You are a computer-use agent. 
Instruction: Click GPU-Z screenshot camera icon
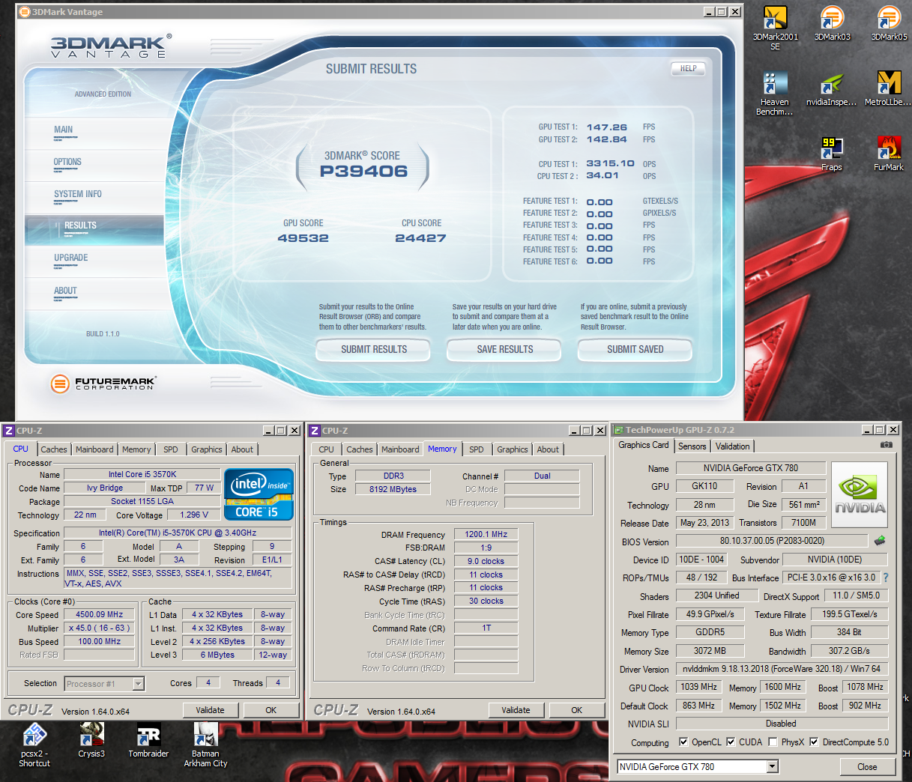click(887, 445)
